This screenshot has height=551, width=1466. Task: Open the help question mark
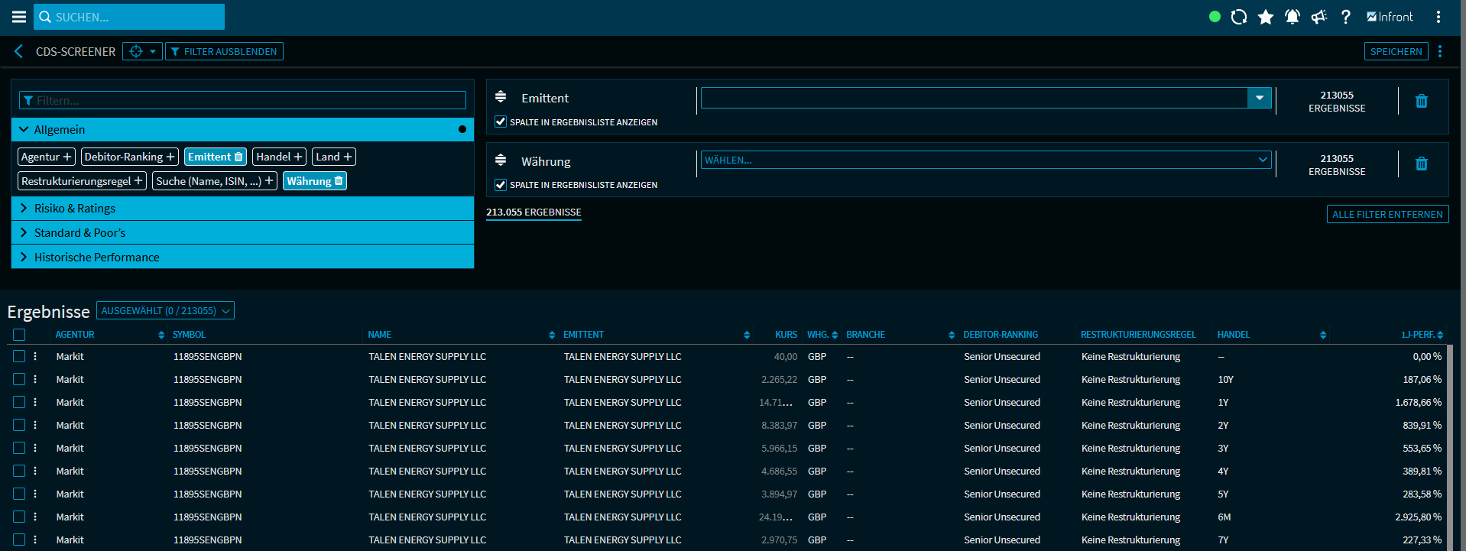(1346, 17)
